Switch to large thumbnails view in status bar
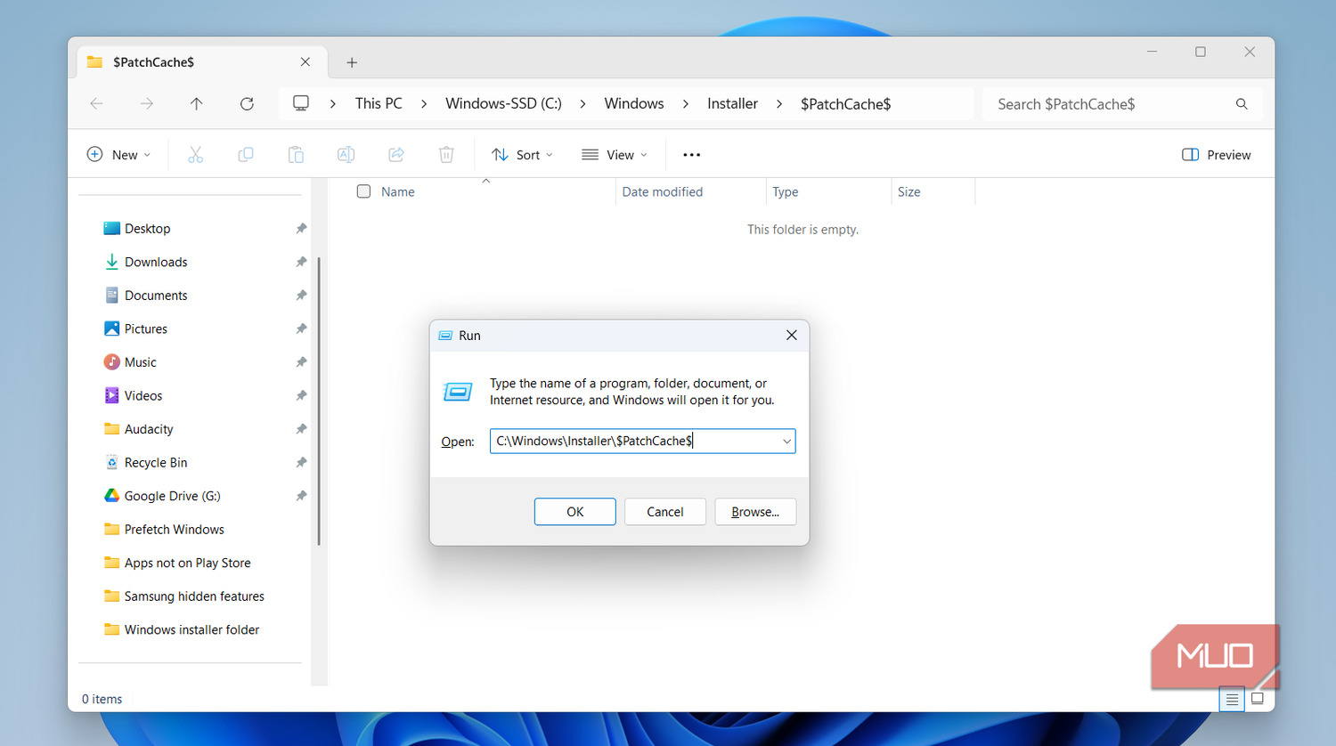1336x746 pixels. pos(1258,699)
